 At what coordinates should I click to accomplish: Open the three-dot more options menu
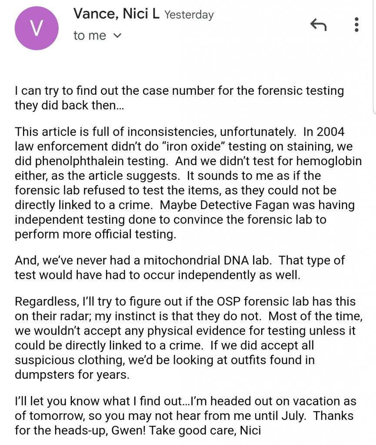click(356, 24)
